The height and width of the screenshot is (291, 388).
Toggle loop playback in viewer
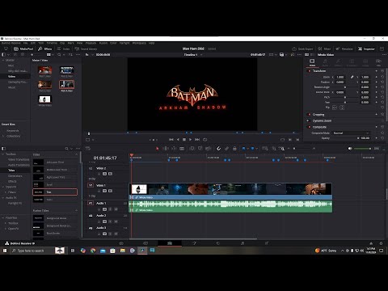205,140
